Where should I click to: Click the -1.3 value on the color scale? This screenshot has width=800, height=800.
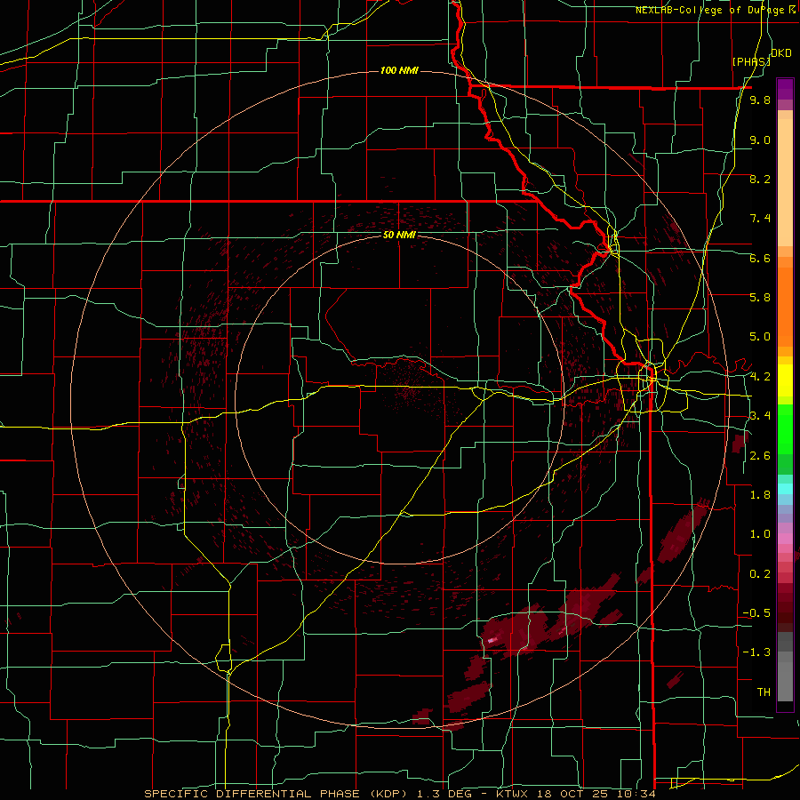pos(756,652)
